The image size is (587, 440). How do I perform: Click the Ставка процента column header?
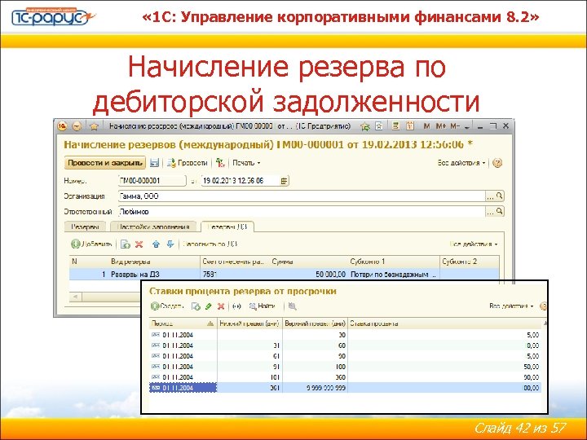445,323
